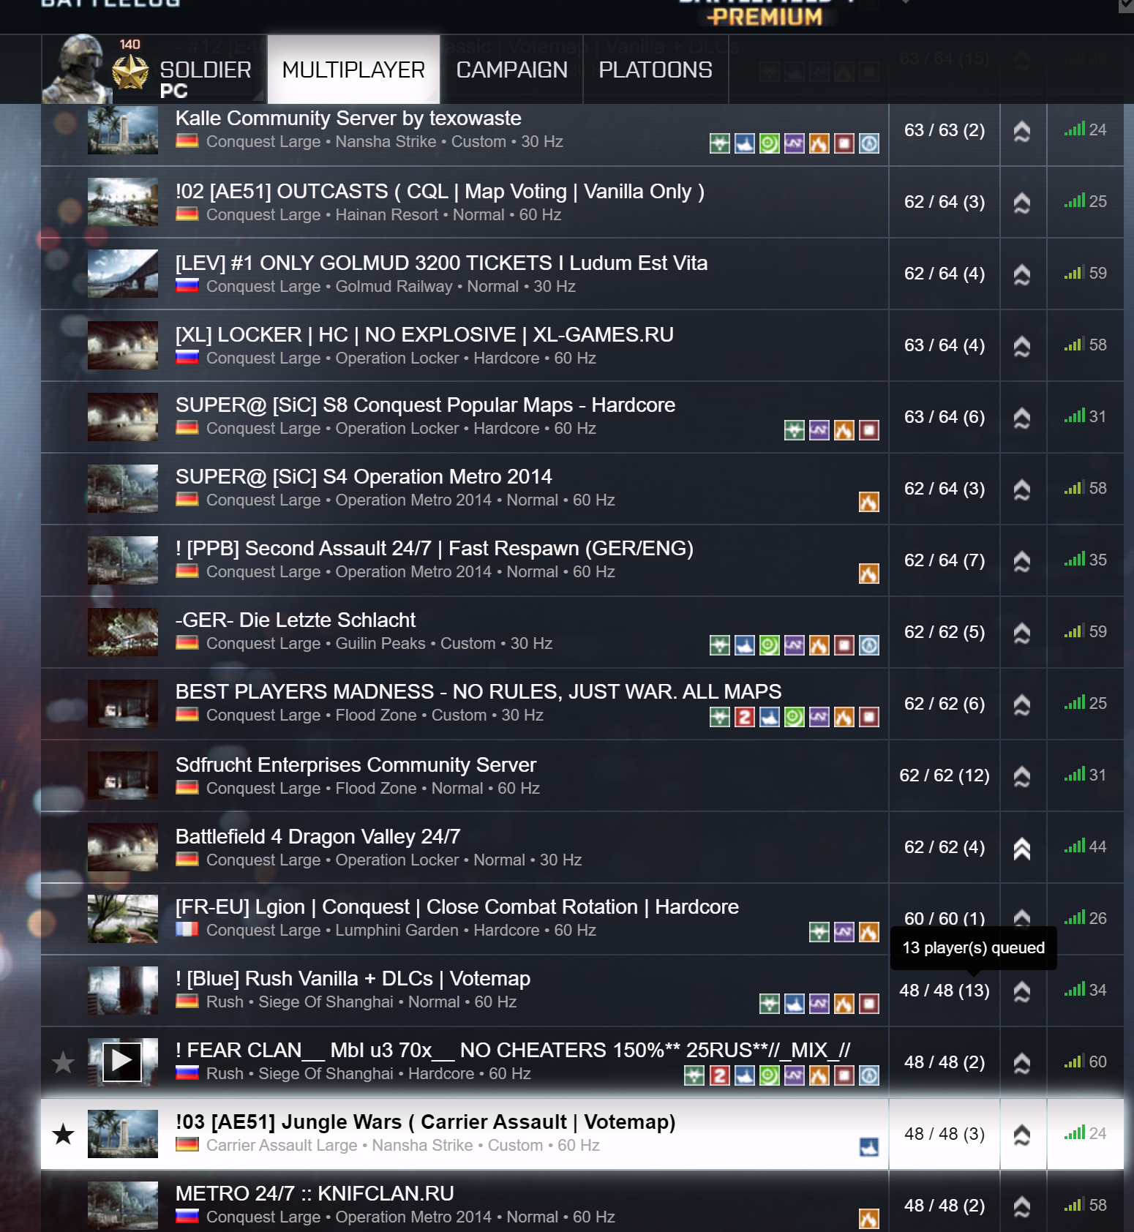Click the Russian flag on [XL] LOCKER row
This screenshot has height=1232, width=1134.
[187, 357]
